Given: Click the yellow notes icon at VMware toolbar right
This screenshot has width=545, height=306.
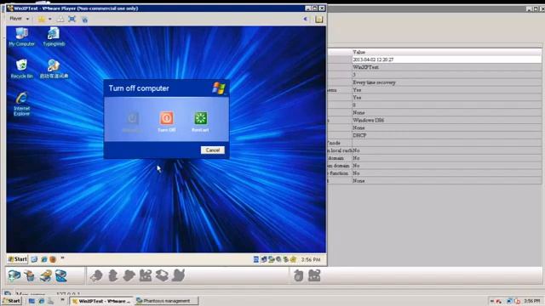Looking at the screenshot, I should pyautogui.click(x=318, y=20).
